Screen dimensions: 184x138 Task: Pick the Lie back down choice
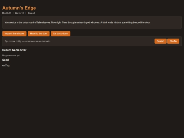point(61,33)
